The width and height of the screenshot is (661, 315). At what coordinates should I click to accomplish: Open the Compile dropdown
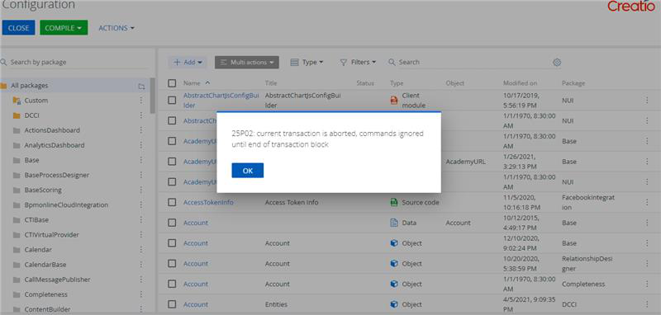pos(64,28)
